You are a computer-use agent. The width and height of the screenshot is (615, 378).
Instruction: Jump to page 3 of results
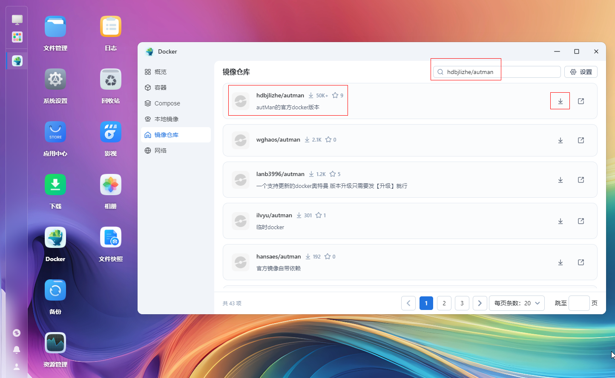462,303
